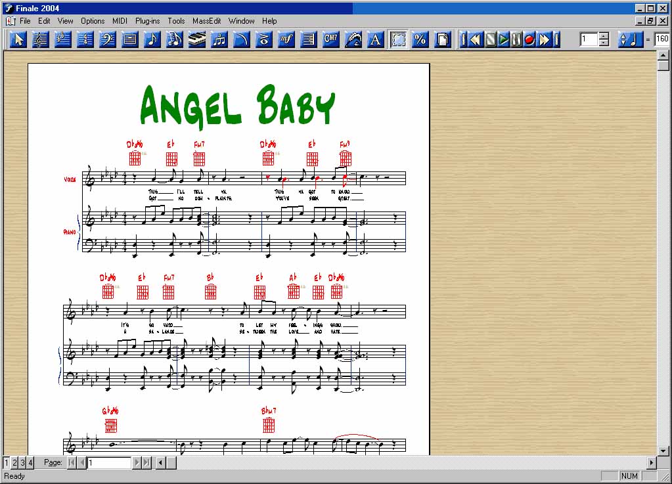
Task: Select the Smart Shape slur tool
Action: [241, 39]
